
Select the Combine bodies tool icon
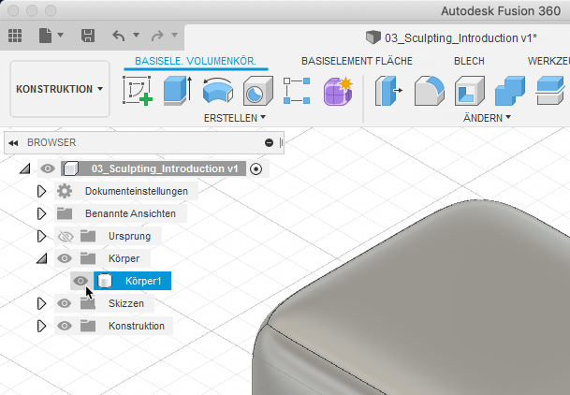click(x=510, y=91)
